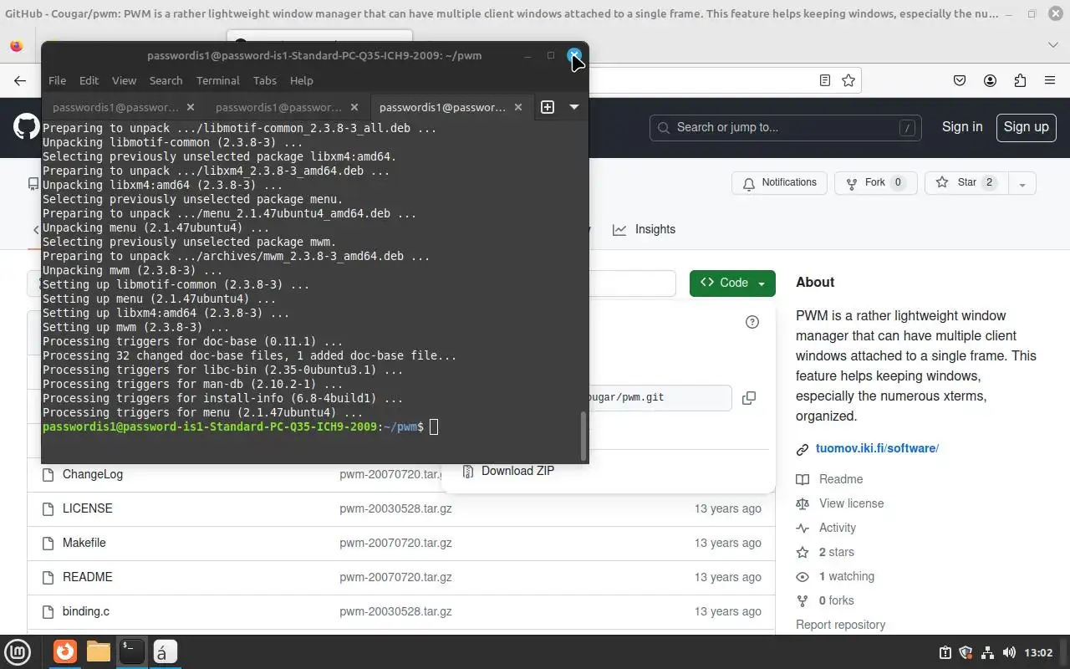Image resolution: width=1070 pixels, height=669 pixels.
Task: List all Firefox tabs chevron
Action: (1052, 44)
